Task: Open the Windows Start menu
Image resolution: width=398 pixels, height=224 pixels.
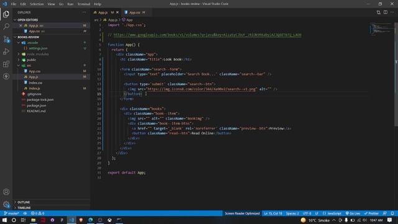Action: coord(4,220)
